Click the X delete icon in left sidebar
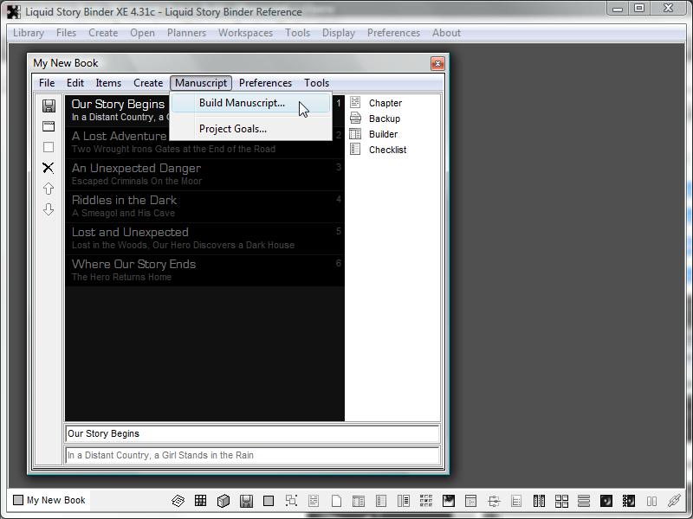The height and width of the screenshot is (519, 693). [49, 168]
